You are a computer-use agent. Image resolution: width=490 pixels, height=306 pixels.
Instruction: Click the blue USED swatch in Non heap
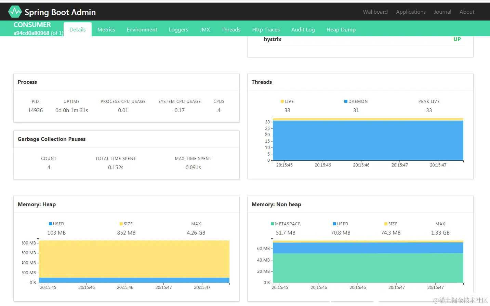pos(334,224)
